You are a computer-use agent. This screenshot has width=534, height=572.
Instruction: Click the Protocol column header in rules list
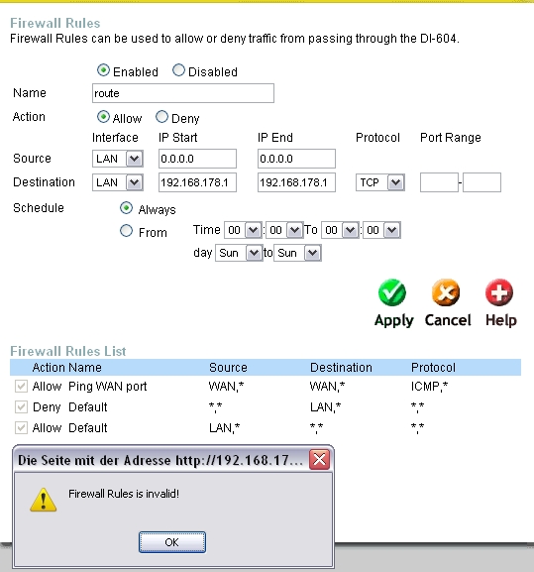(433, 368)
